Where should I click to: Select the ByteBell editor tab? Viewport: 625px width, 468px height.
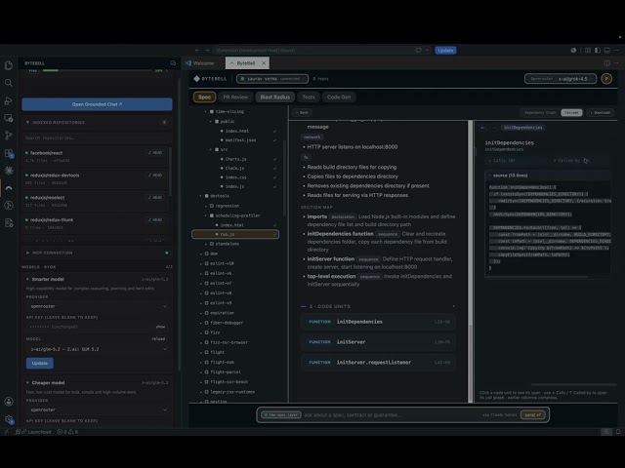[x=247, y=62]
